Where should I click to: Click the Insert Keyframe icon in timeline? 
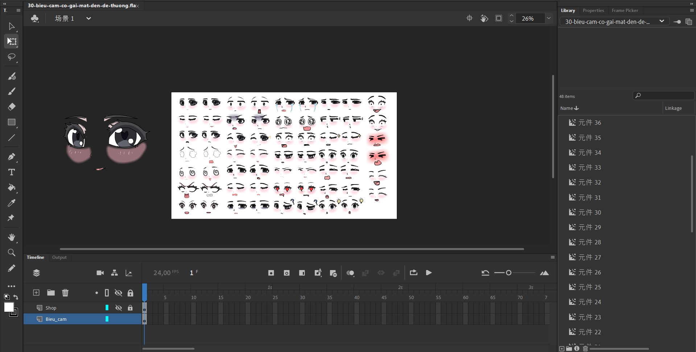(x=271, y=273)
